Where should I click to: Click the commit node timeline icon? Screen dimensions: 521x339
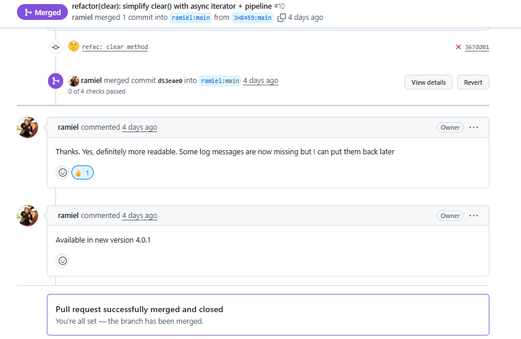[56, 47]
